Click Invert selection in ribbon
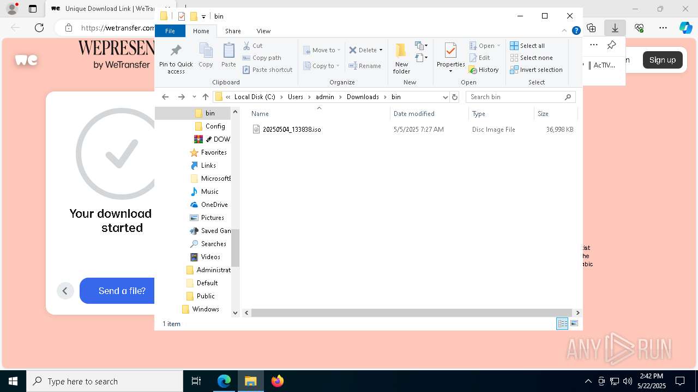 click(x=536, y=70)
